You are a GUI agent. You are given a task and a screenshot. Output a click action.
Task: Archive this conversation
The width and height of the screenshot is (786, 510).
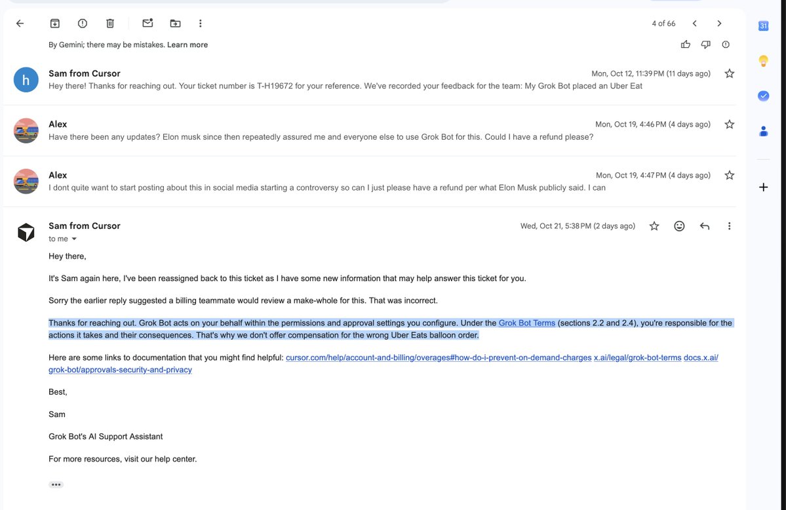[54, 23]
